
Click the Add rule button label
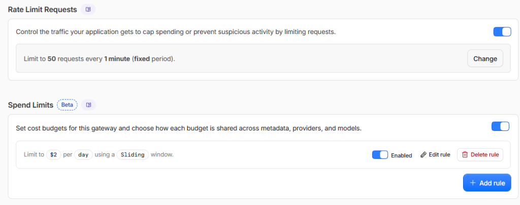492,183
